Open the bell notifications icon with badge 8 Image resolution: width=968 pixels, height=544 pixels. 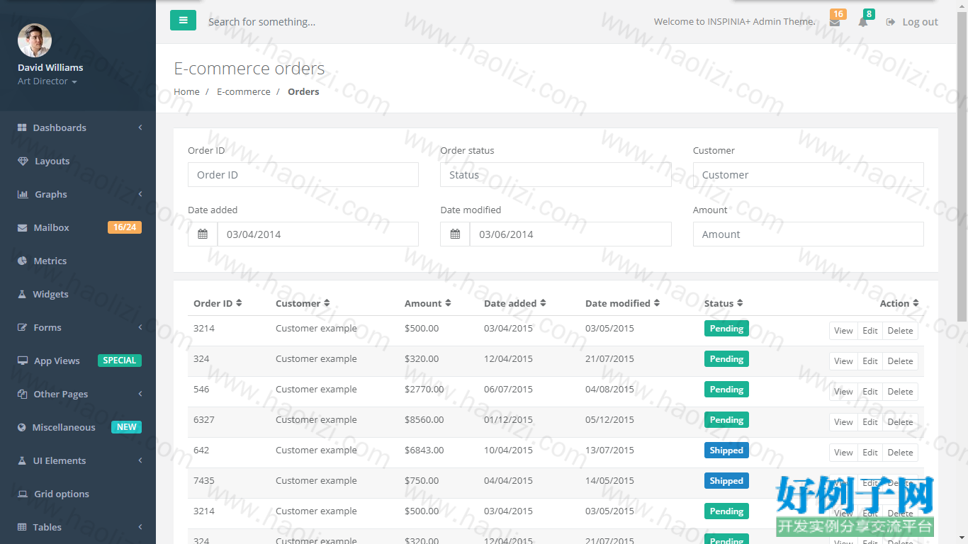click(862, 22)
